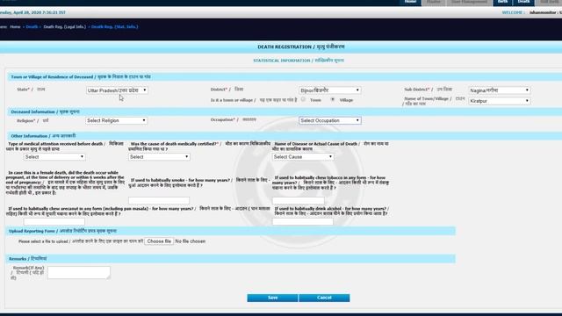Click the STATISTICAL INFORMATION subheading
562x316 pixels.
coord(299,61)
